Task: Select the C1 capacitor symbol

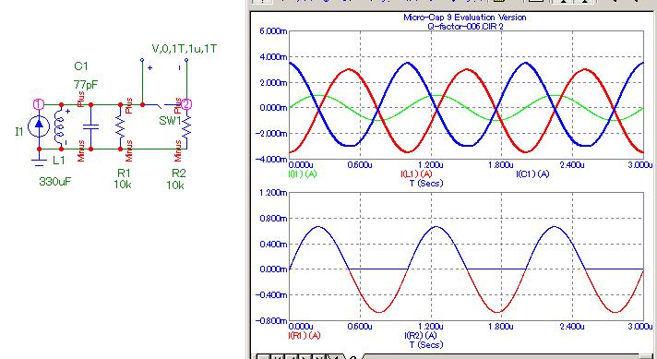Action: pyautogui.click(x=91, y=126)
